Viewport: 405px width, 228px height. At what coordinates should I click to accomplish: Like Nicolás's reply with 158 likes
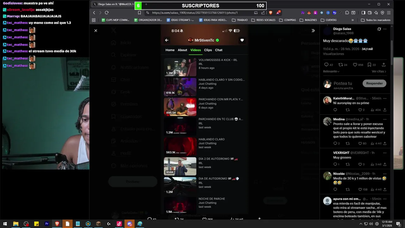pos(360,190)
